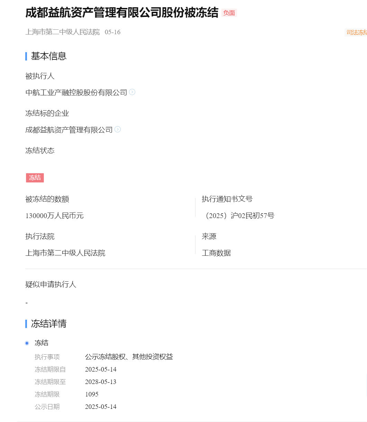Click the 疑似申请执行人 label
This screenshot has height=422, width=367.
51,284
